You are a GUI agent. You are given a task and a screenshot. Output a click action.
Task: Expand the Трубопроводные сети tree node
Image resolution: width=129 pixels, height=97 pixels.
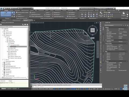(x=3, y=66)
